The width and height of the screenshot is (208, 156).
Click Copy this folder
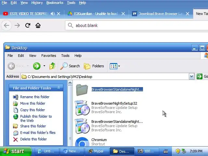pos(32,110)
